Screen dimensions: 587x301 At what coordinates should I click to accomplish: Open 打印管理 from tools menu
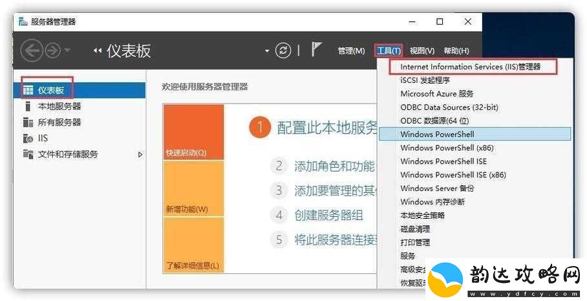coord(415,243)
